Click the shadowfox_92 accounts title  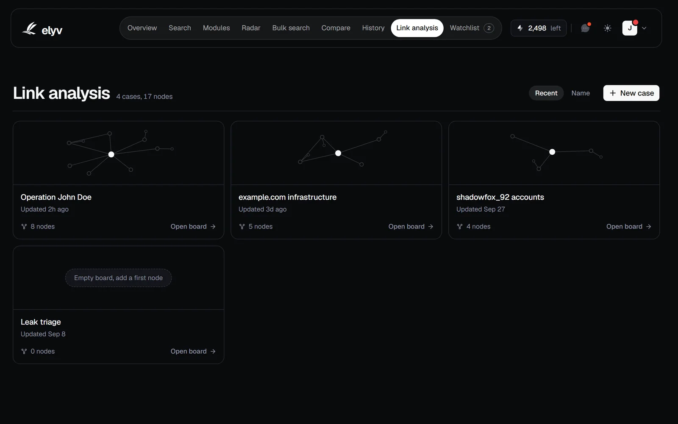pyautogui.click(x=500, y=197)
